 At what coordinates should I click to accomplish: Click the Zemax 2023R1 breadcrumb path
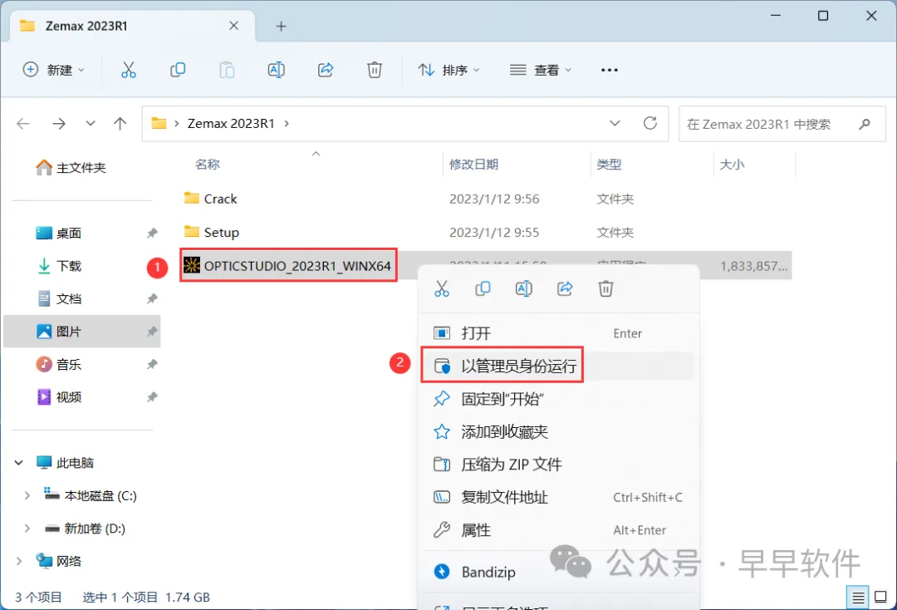point(231,124)
